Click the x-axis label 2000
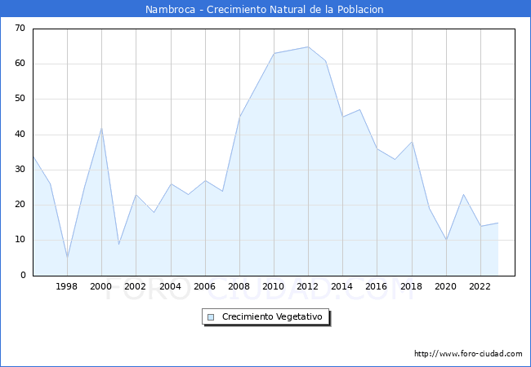531x367 pixels. pos(101,286)
